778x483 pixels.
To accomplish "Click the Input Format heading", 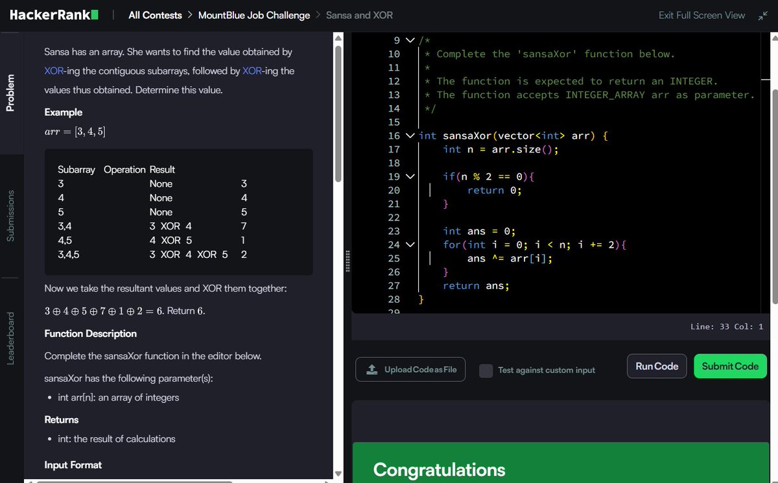I will pos(73,465).
